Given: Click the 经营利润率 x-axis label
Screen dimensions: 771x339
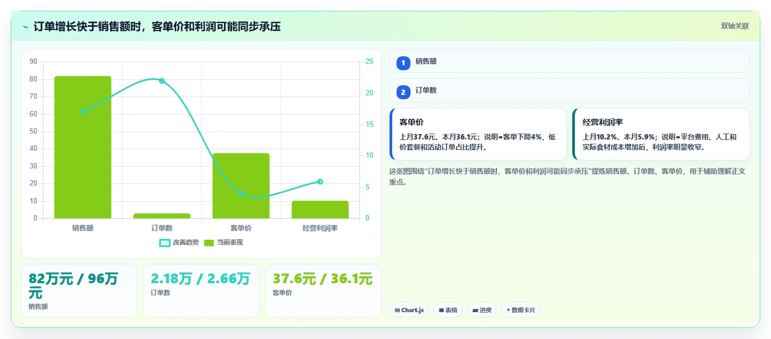Looking at the screenshot, I should (x=320, y=228).
